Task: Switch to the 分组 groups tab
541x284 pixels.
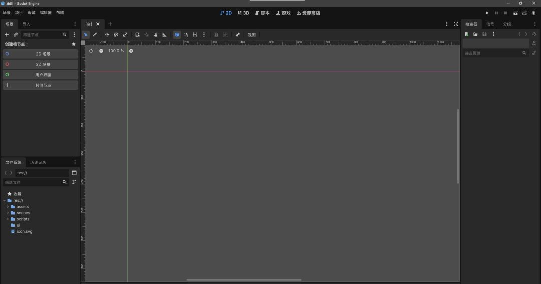Action: tap(507, 24)
